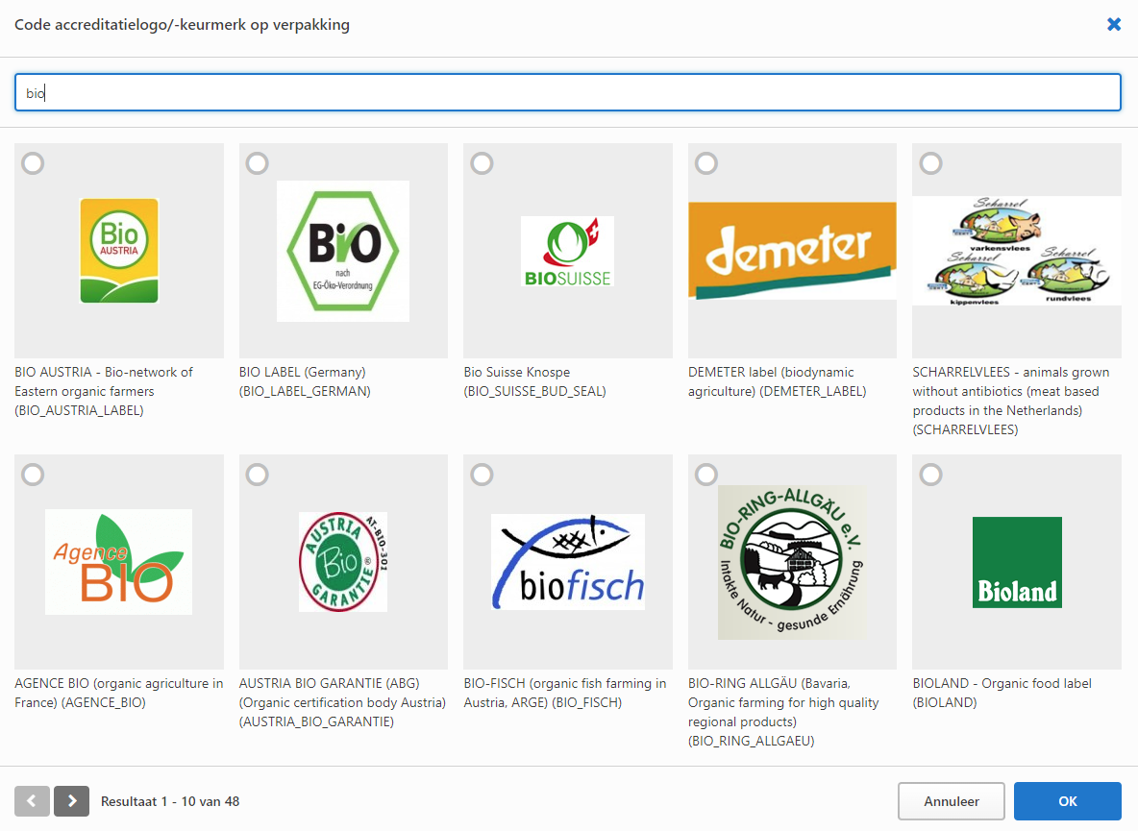
Task: Click the SCHARRELVLEES description text
Action: coord(1011,401)
